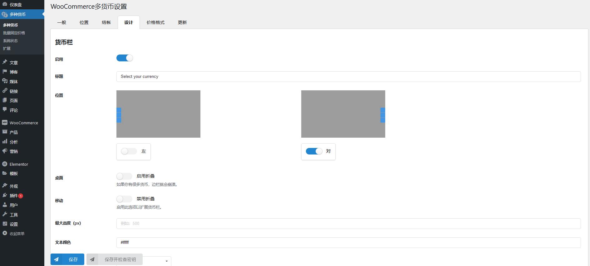The width and height of the screenshot is (590, 266).
Task: Click the 插件 plugins icon
Action: [x=5, y=195]
